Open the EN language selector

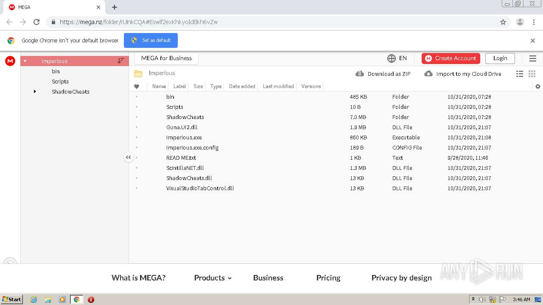tap(397, 58)
